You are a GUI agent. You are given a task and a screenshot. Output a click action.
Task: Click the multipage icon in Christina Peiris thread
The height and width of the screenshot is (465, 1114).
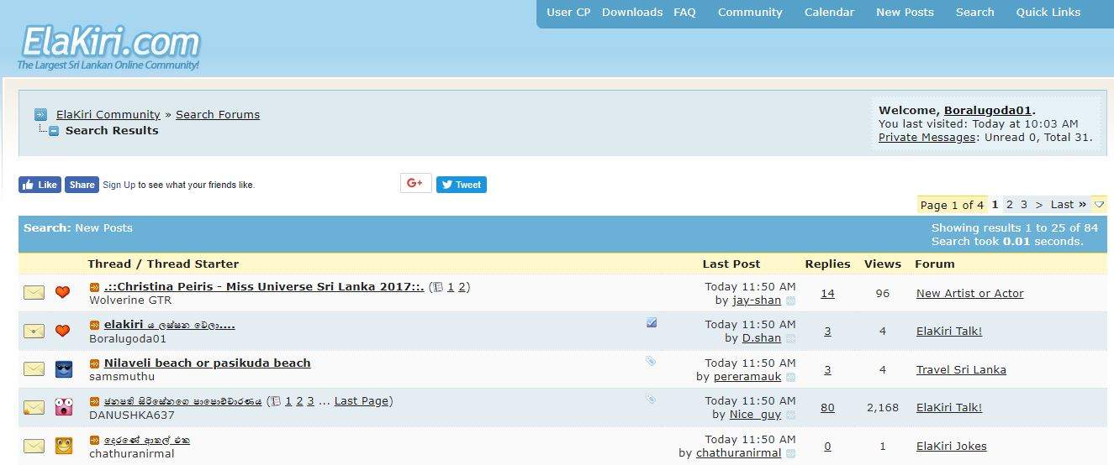tap(437, 287)
